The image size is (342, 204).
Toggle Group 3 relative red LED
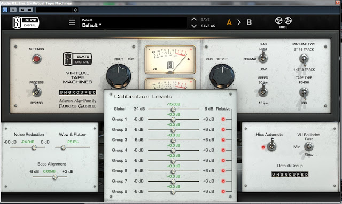click(223, 140)
